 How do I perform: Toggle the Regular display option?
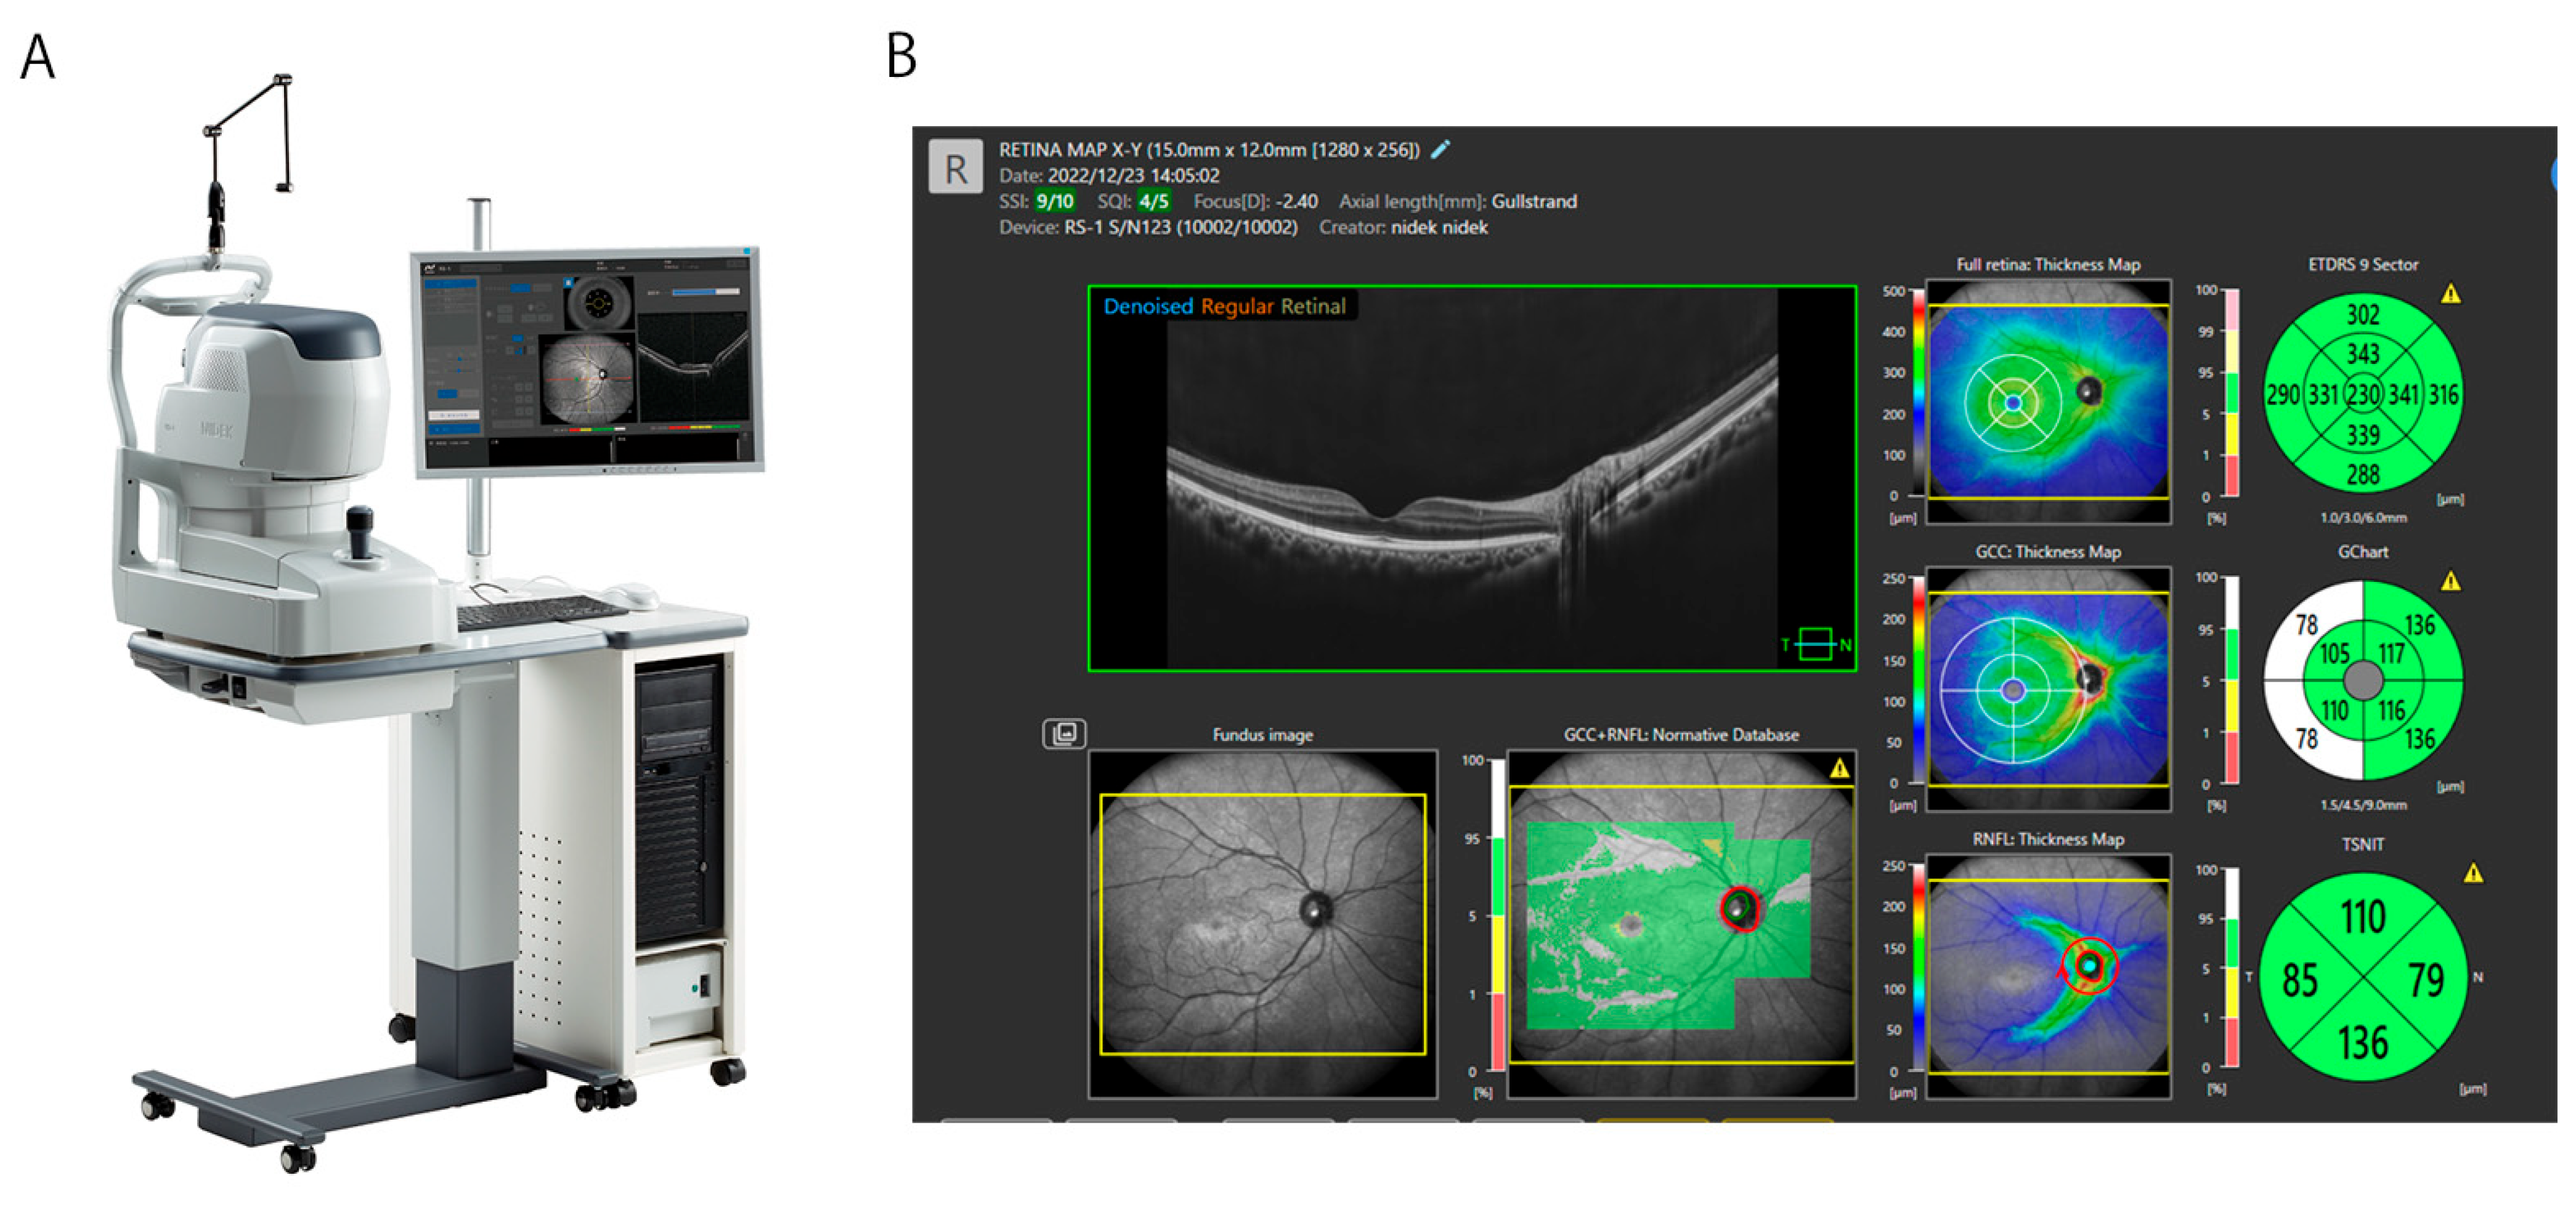[1237, 307]
